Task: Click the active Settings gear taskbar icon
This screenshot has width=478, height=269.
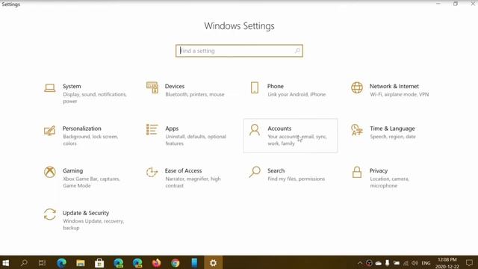Action: pyautogui.click(x=213, y=262)
